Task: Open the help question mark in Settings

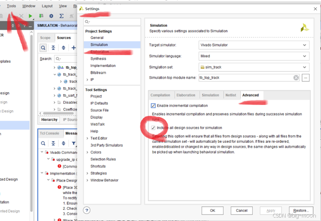Action: (x=87, y=210)
